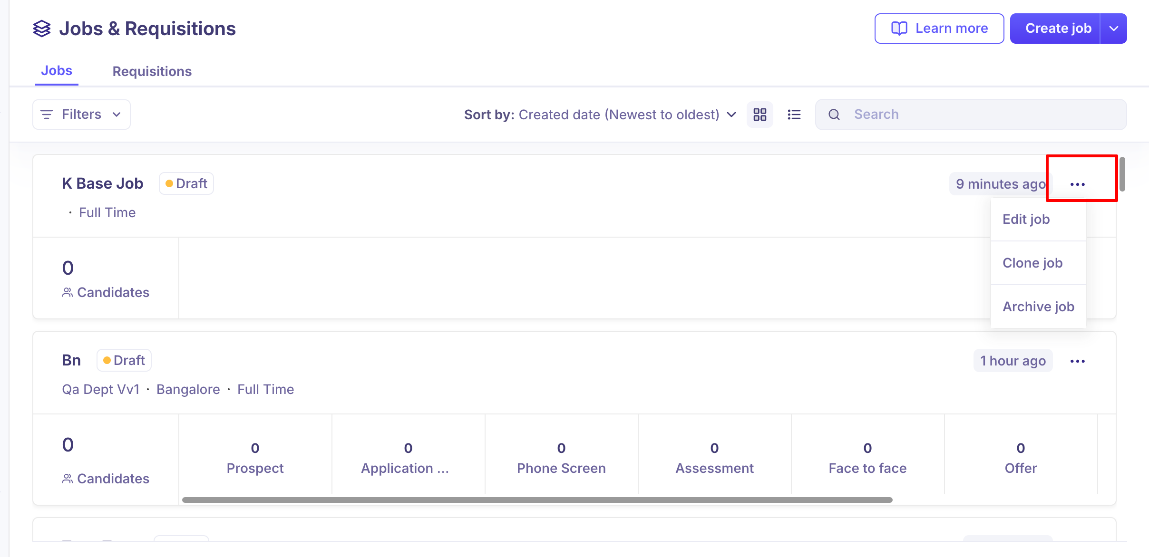1149x557 pixels.
Task: Click the Learn more button
Action: click(x=939, y=29)
